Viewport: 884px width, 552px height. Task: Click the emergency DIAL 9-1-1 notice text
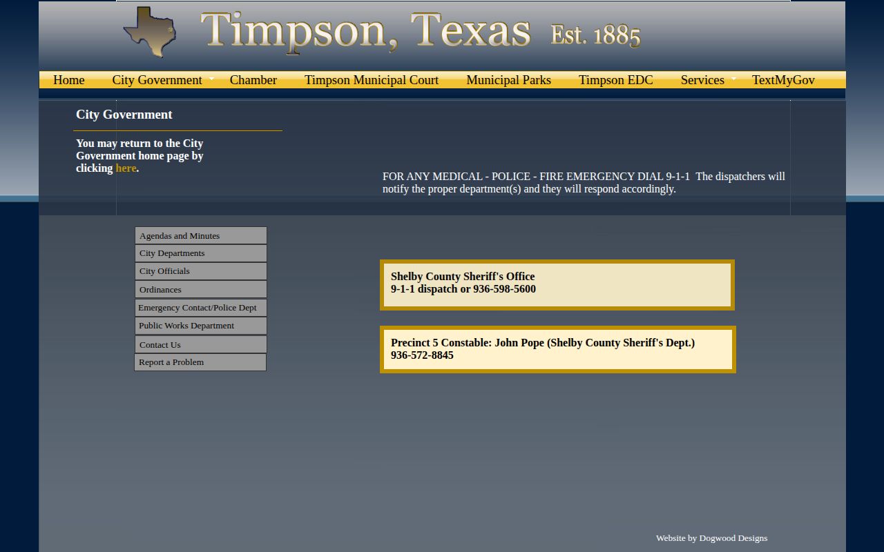584,183
